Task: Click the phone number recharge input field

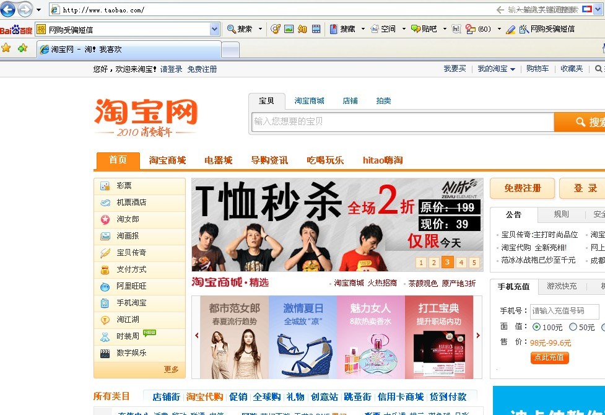Action: pyautogui.click(x=564, y=311)
